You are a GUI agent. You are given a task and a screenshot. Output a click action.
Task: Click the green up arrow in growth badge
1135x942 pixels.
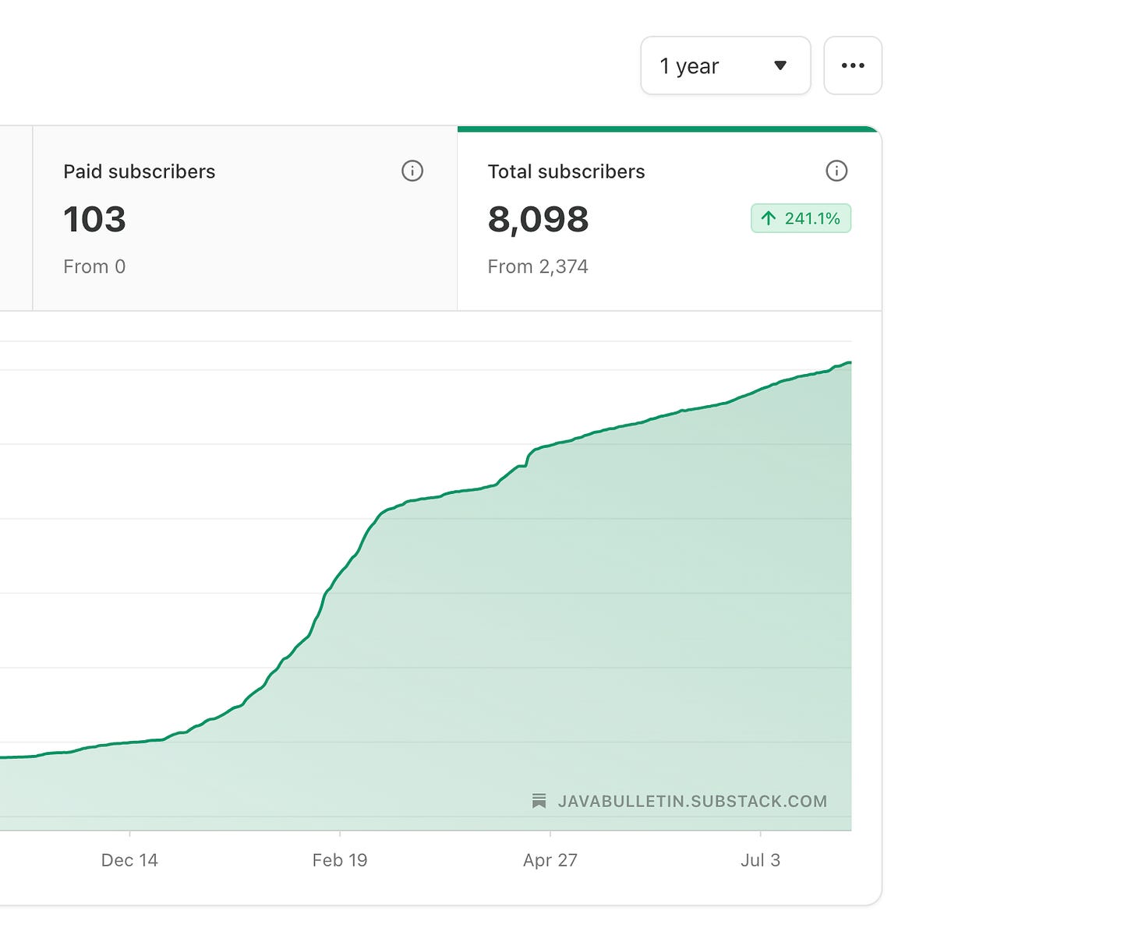click(x=769, y=218)
